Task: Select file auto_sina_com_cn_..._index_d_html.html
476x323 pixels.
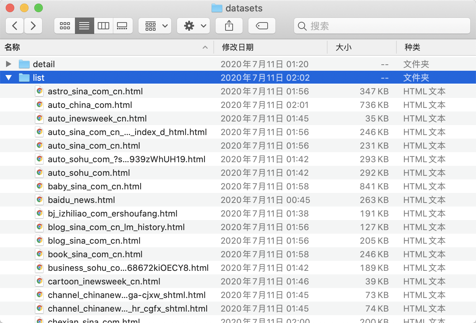Action: coord(127,132)
